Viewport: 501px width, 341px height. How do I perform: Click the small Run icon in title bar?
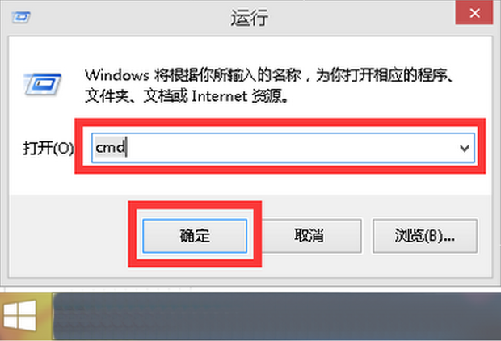coord(21,17)
